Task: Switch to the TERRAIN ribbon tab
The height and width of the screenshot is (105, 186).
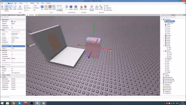Action: click(x=32, y=3)
